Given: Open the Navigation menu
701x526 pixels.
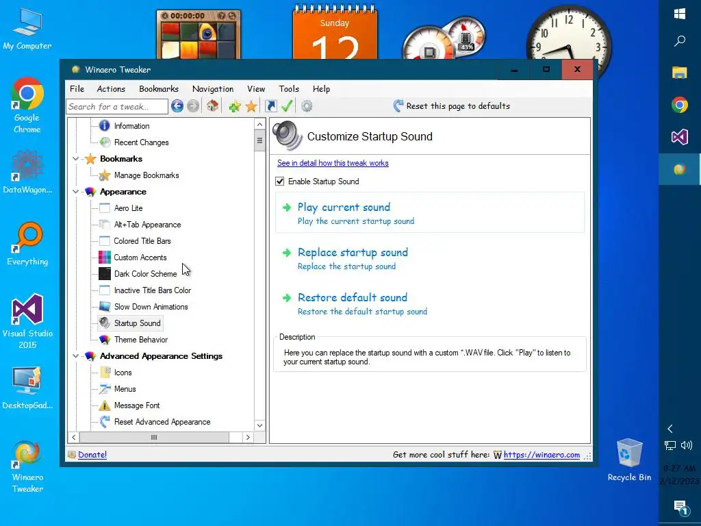Looking at the screenshot, I should [213, 88].
